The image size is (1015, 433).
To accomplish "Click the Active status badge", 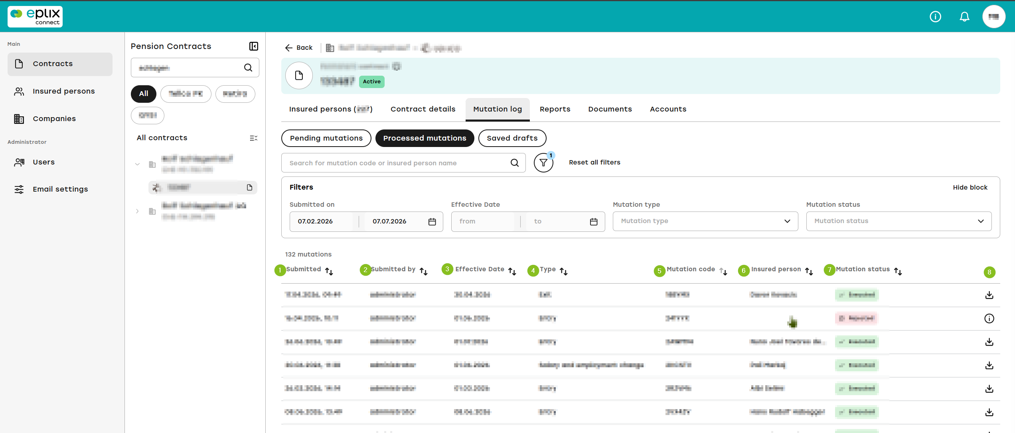I will (x=371, y=82).
